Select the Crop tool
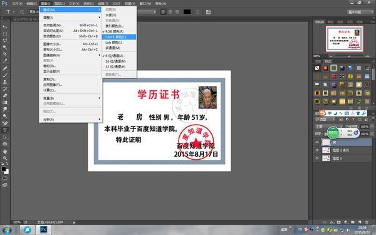 coord(5,54)
